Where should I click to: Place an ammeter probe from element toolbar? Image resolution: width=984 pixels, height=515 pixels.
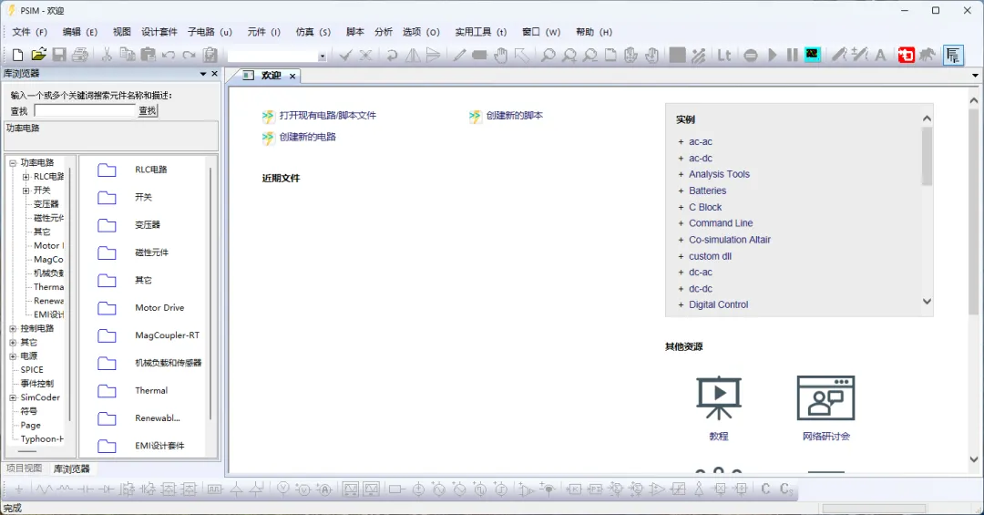(x=324, y=489)
